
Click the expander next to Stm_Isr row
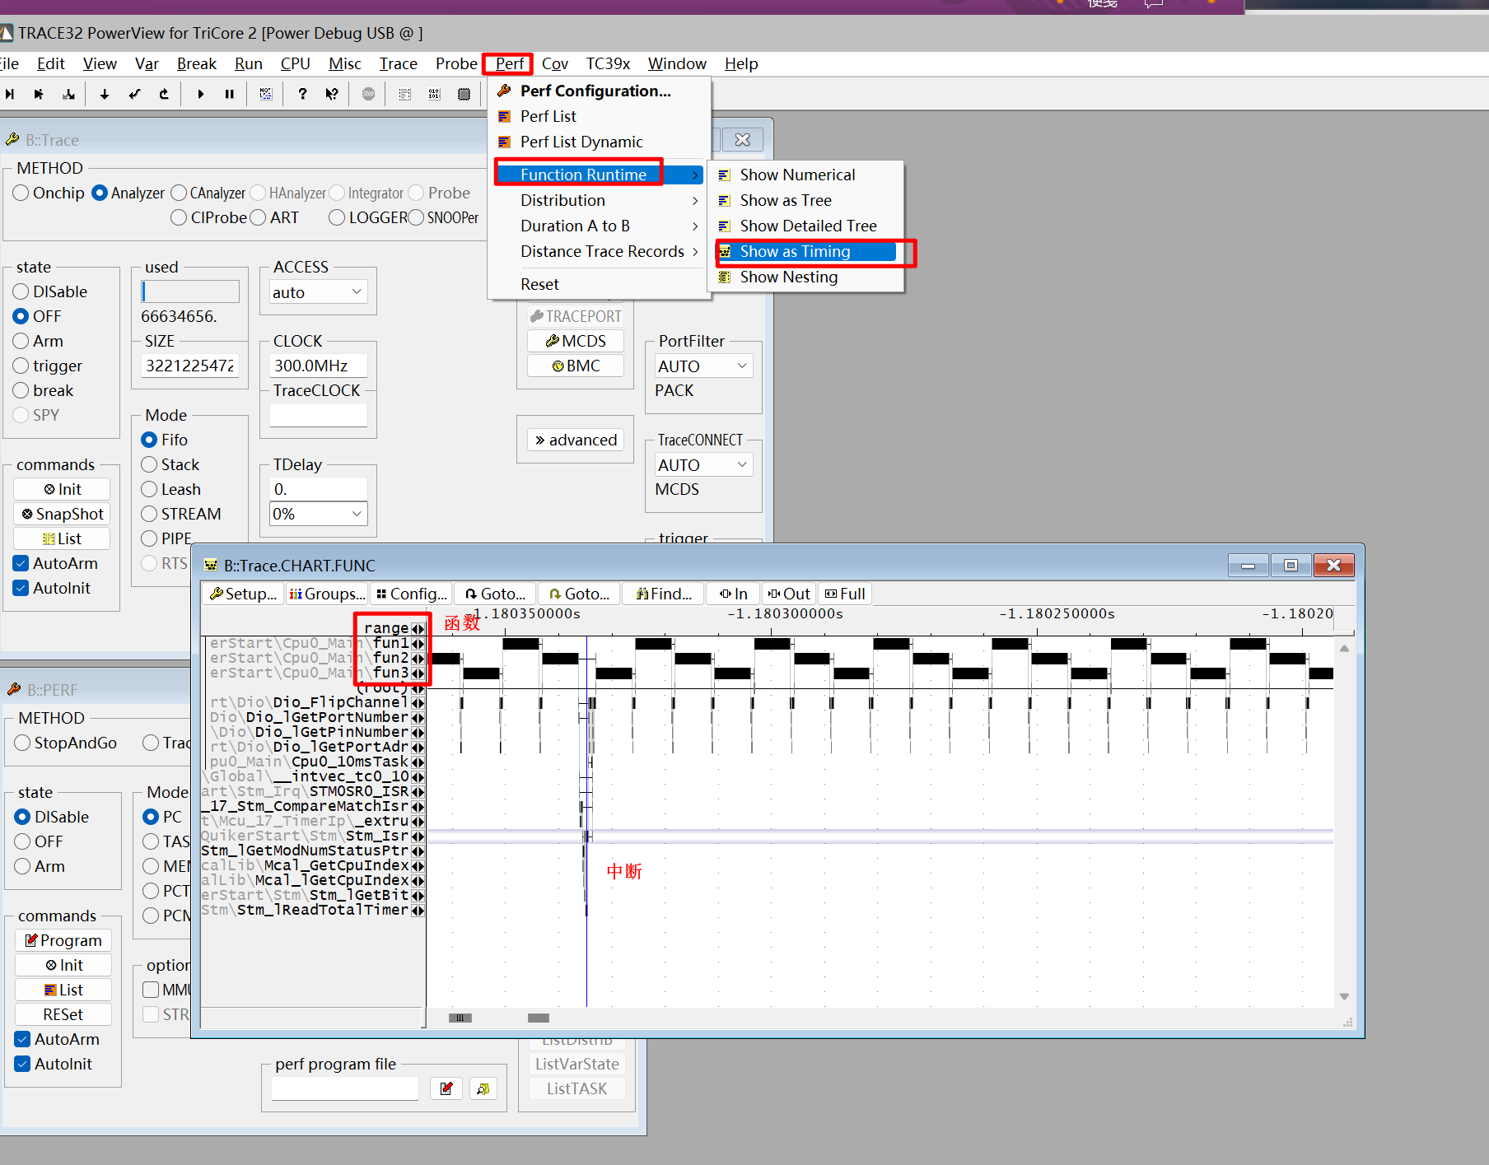(x=418, y=836)
